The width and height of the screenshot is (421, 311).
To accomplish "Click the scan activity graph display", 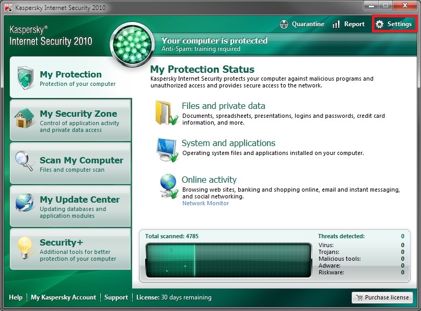I will click(228, 260).
